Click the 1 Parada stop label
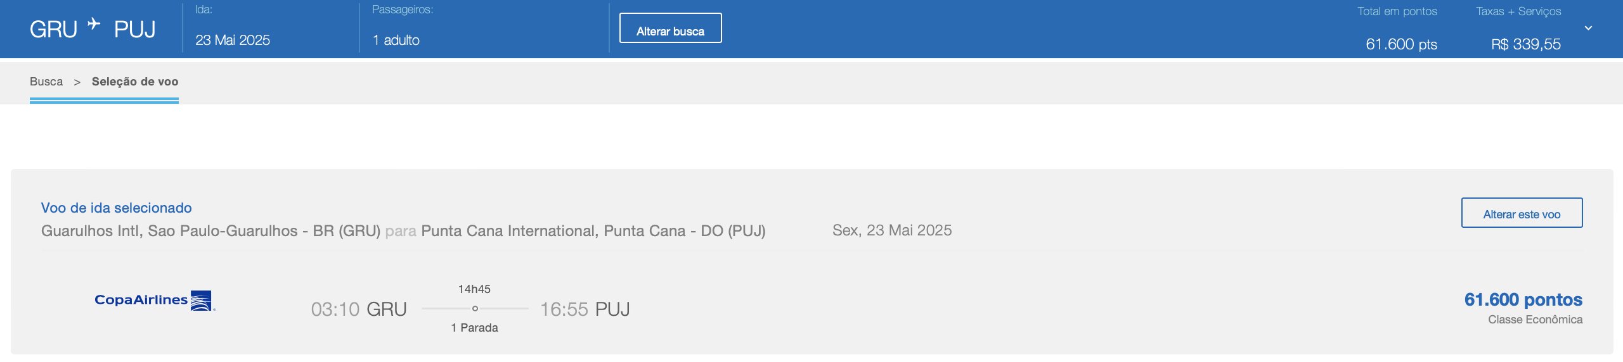The image size is (1623, 362). pyautogui.click(x=474, y=328)
